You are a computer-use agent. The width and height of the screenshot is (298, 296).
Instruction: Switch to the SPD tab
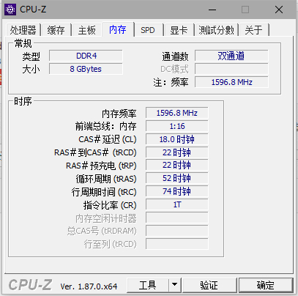click(148, 30)
